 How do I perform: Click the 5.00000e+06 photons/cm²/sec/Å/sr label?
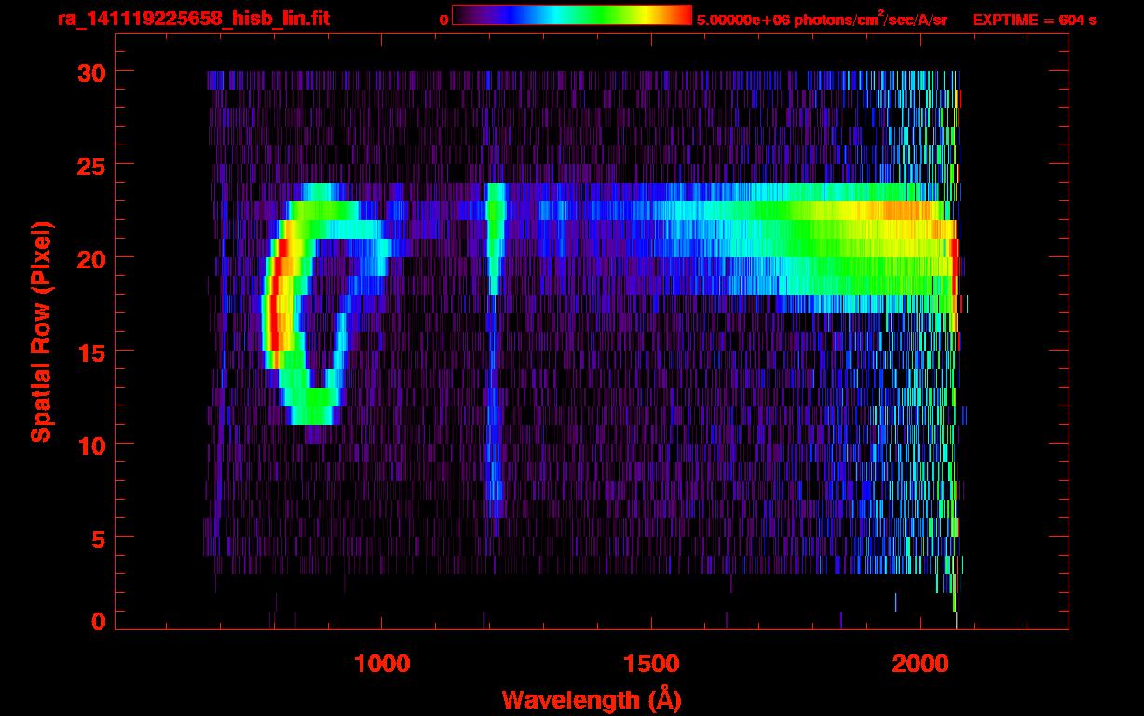click(822, 19)
